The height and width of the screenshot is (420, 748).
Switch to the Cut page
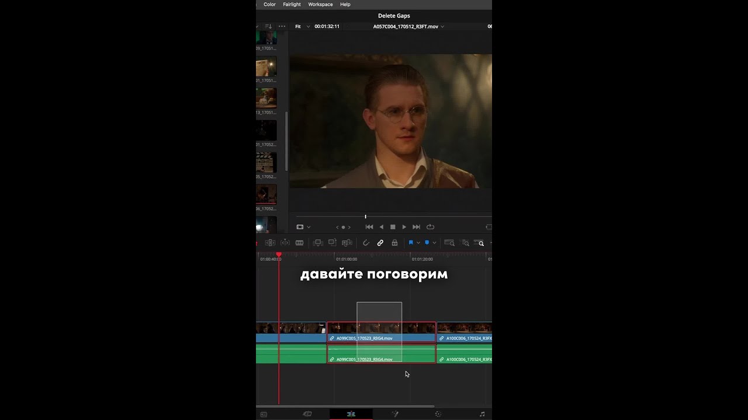click(x=307, y=414)
